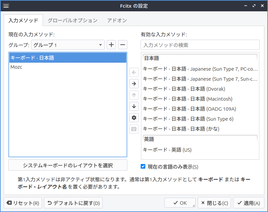Click the 英語 group header

click(x=200, y=139)
